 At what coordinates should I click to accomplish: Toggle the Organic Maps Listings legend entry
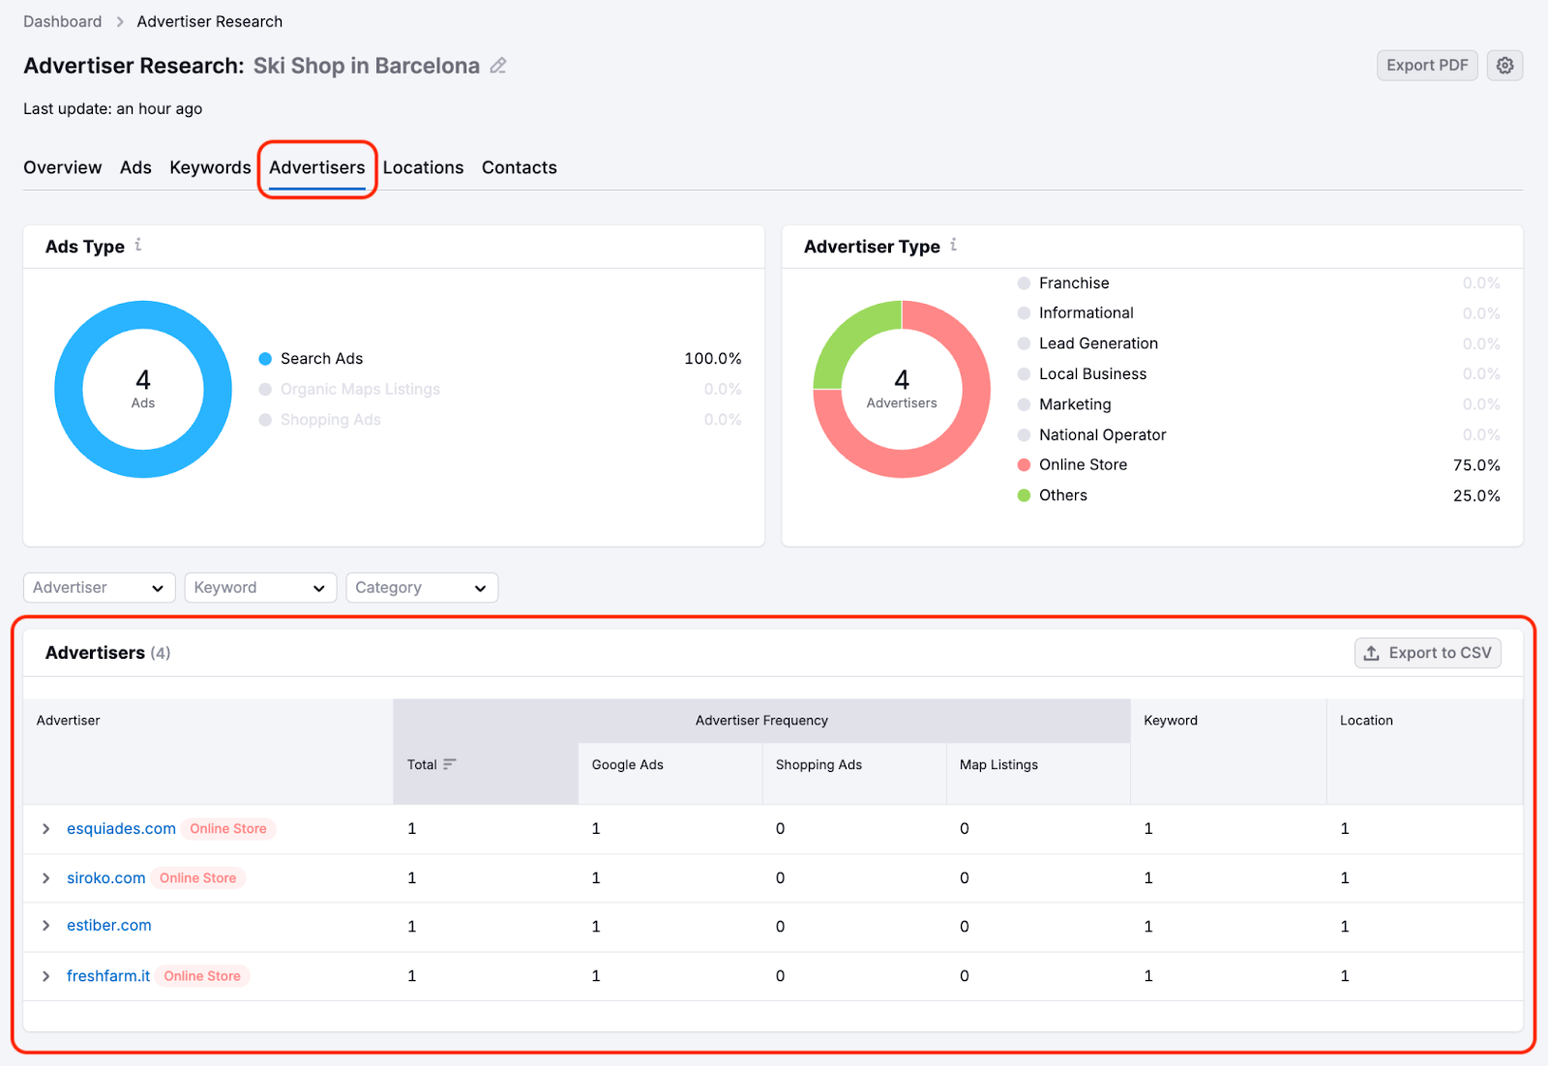coord(264,389)
